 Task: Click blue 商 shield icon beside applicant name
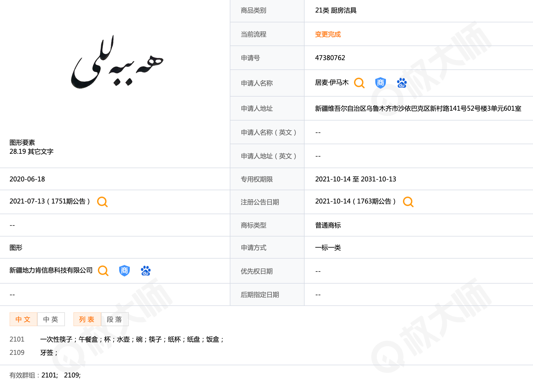tap(380, 83)
